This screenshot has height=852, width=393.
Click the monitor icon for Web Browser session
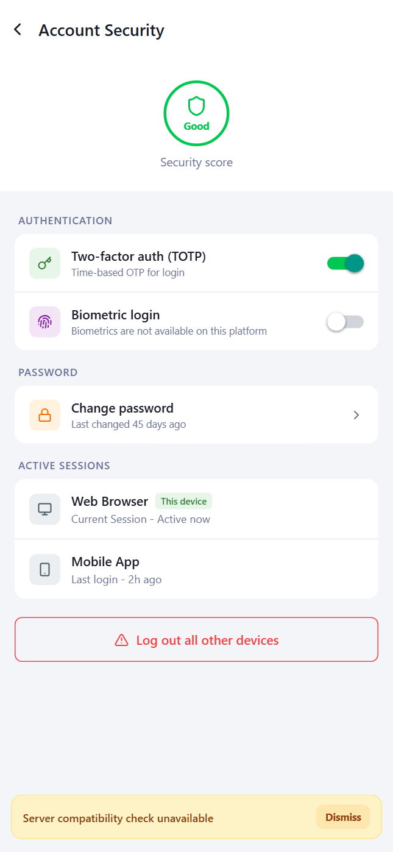click(44, 509)
